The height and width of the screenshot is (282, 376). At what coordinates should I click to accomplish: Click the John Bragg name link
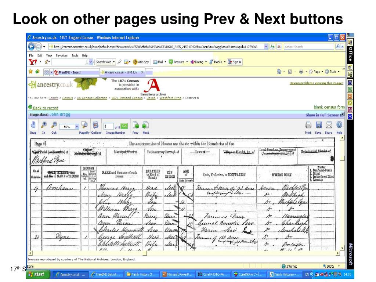tap(60, 115)
